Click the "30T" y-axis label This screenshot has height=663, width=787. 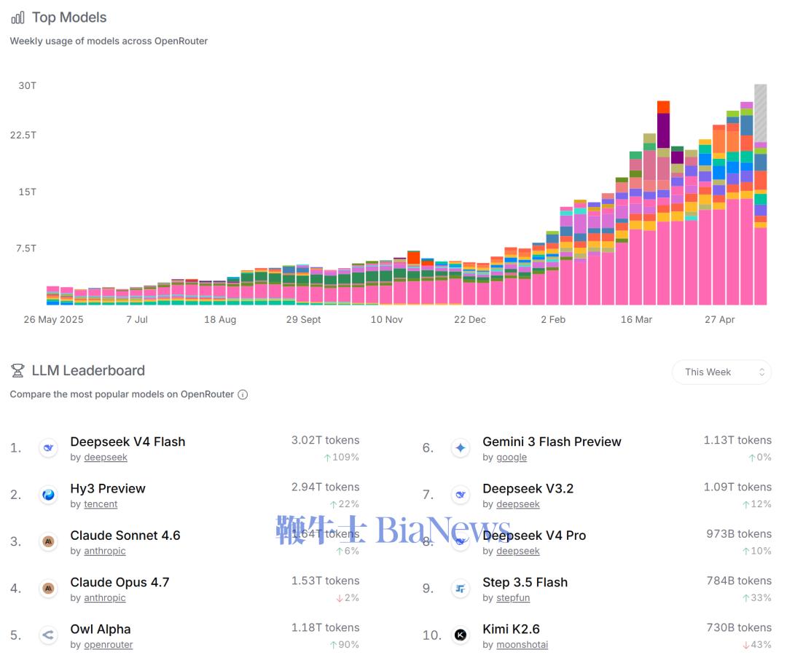click(x=27, y=86)
